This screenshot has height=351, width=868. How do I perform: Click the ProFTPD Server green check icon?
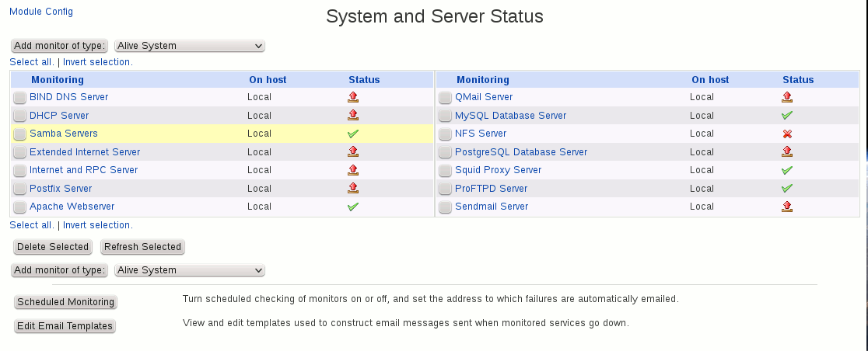point(787,189)
